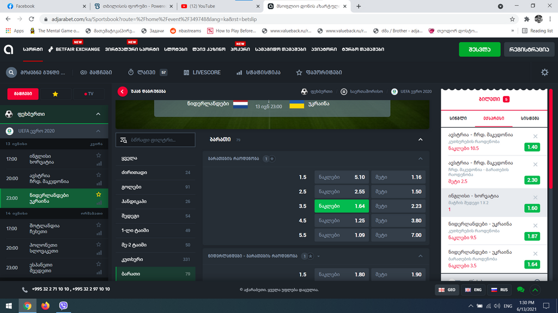
Task: Collapse the UEFA Euro 2020 league list
Action: coord(98,131)
